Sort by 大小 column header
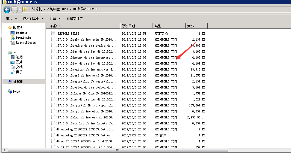 190,26
